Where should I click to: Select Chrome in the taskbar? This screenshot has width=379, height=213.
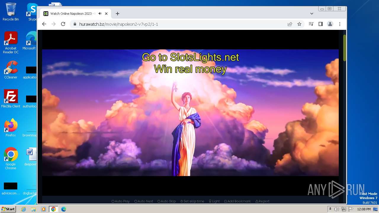click(x=54, y=209)
